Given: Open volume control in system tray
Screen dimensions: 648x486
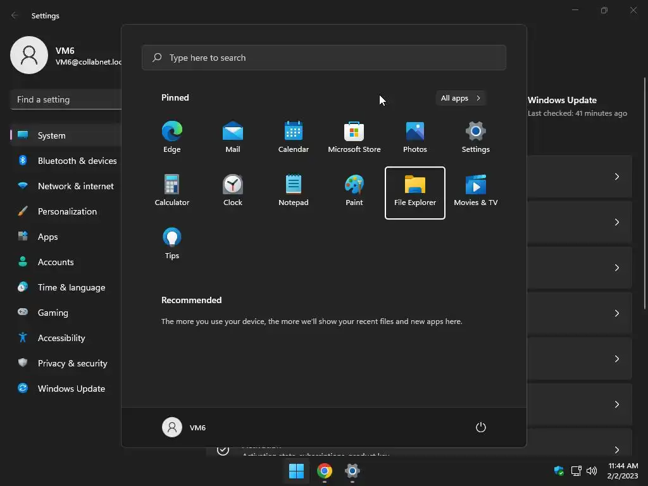Looking at the screenshot, I should point(592,471).
